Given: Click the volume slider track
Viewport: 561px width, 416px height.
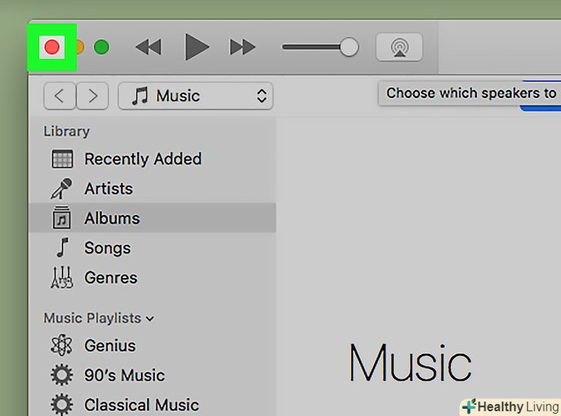Looking at the screenshot, I should pos(311,47).
